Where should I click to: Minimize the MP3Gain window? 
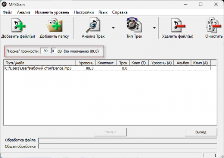(x=186, y=4)
